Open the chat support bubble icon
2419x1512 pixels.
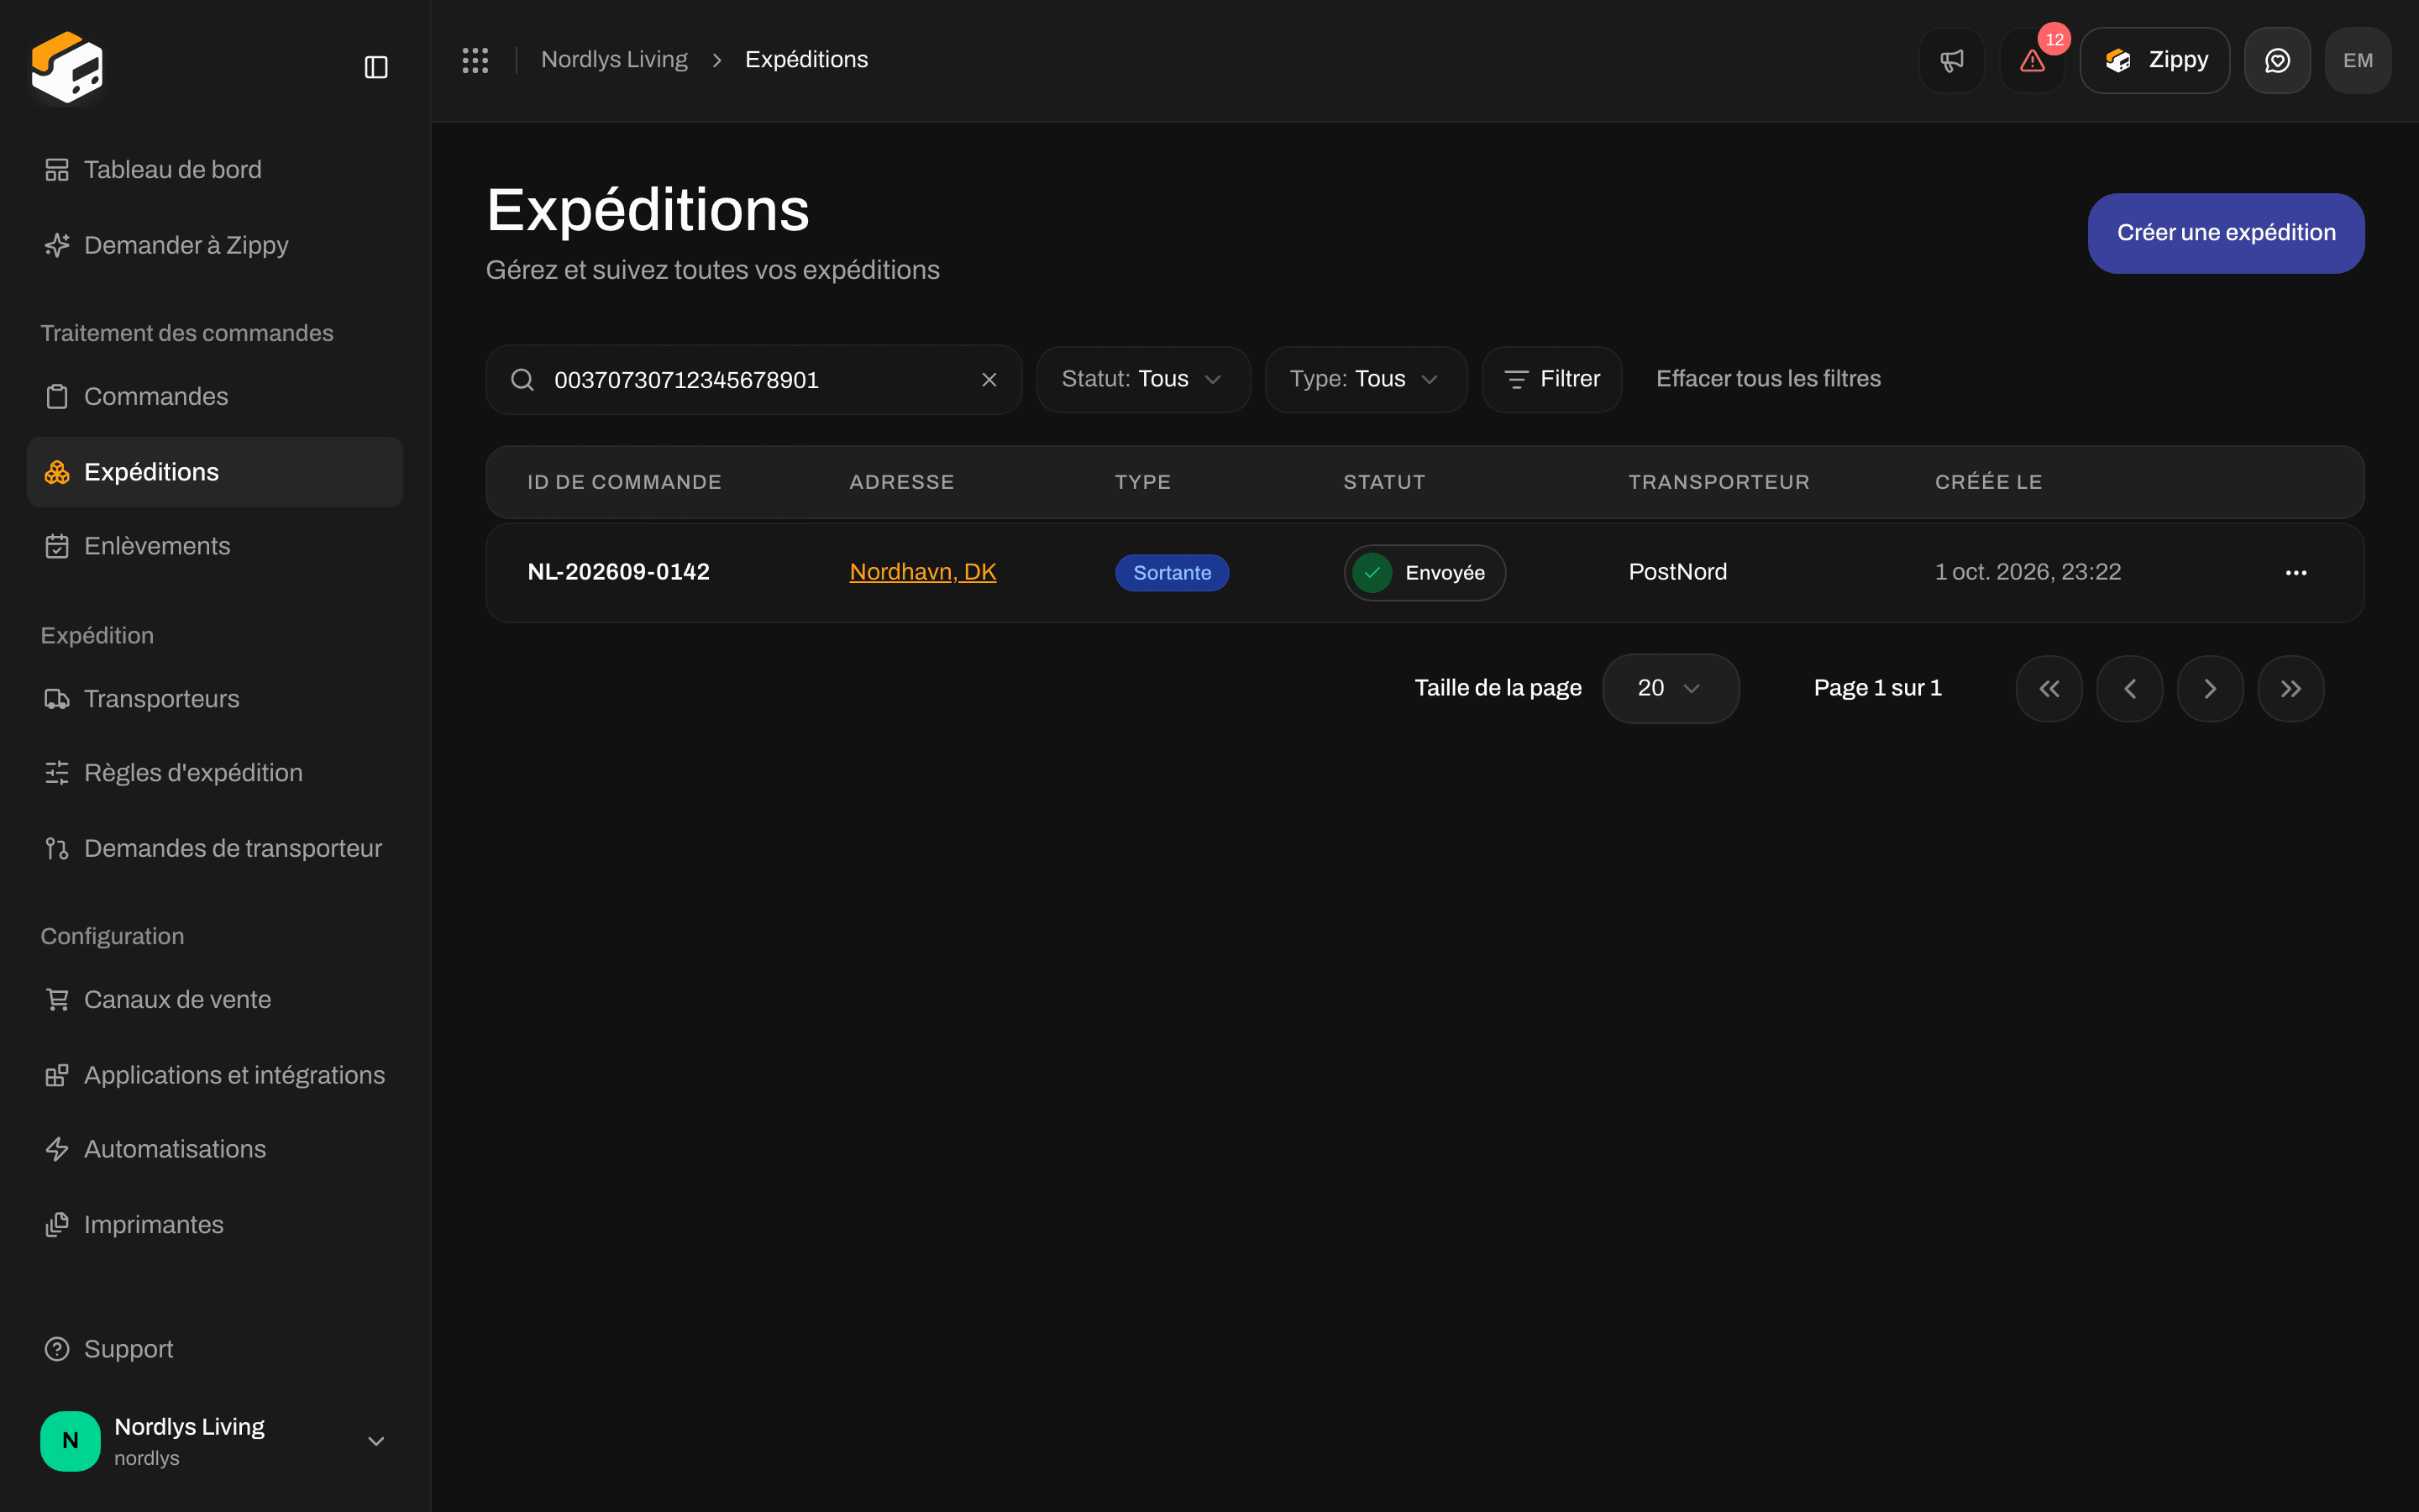[x=2277, y=60]
